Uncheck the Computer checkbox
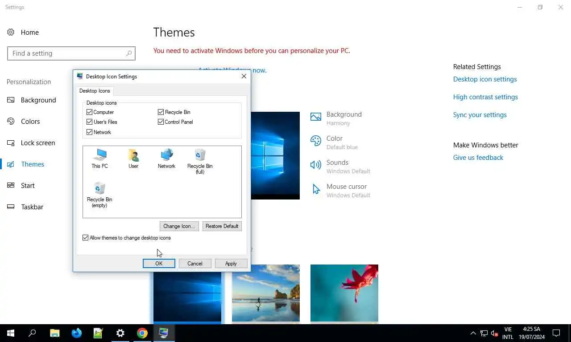Screen dimensions: 571x342 pos(89,112)
